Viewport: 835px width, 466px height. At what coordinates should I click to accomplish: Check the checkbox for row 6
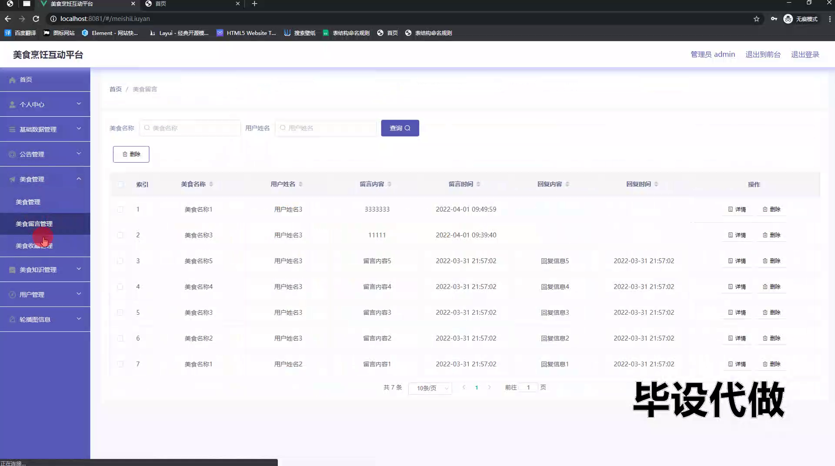(x=120, y=338)
